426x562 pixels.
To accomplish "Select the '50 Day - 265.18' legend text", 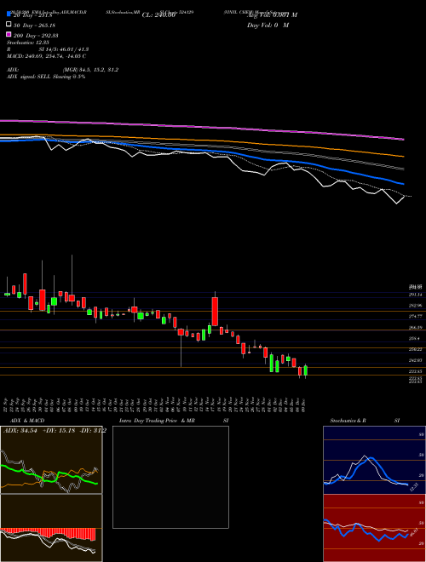I will 36,26.
